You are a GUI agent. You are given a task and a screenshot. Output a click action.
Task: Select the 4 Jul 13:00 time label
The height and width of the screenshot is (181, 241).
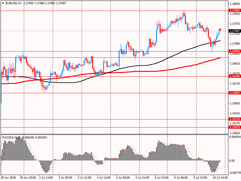tap(105, 178)
